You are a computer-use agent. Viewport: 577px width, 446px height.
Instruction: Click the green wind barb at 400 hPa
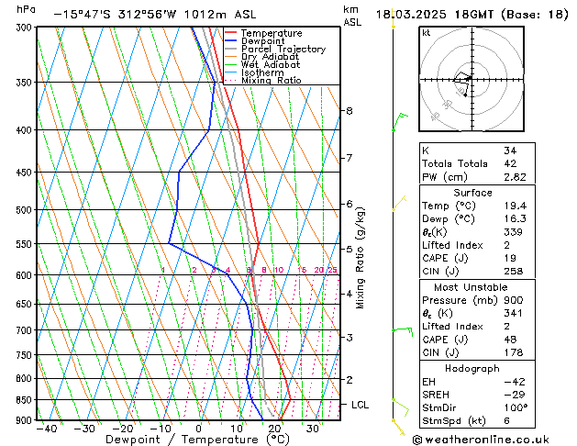(x=400, y=122)
